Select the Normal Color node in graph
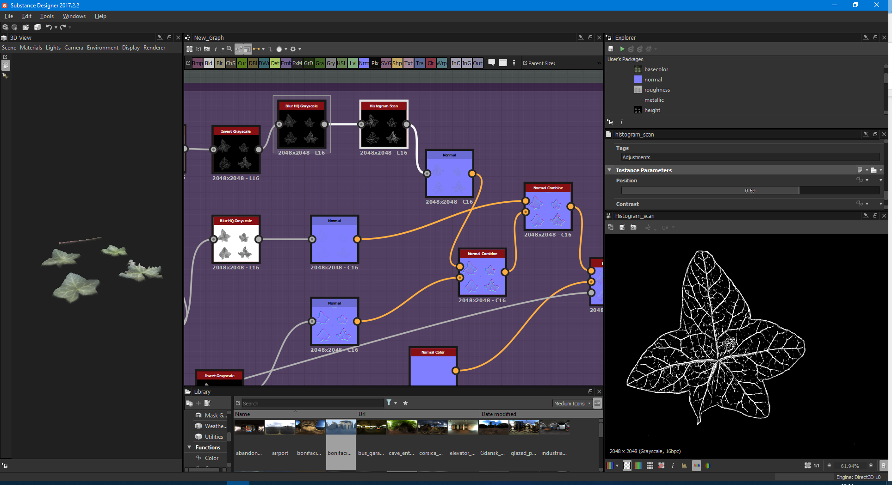The height and width of the screenshot is (485, 892). (433, 366)
